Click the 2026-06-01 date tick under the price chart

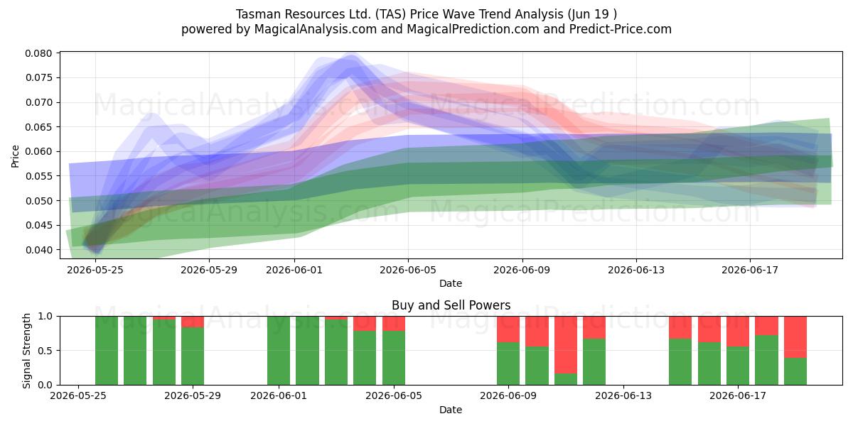coord(294,270)
